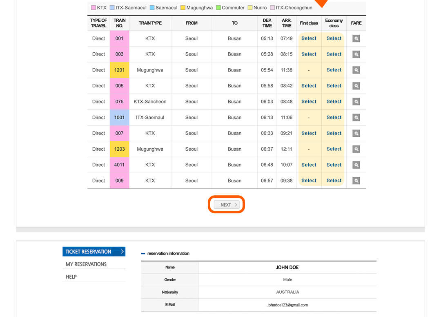Open fare info for ITX-Saemaul 1001
This screenshot has width=441, height=317.
pyautogui.click(x=356, y=118)
